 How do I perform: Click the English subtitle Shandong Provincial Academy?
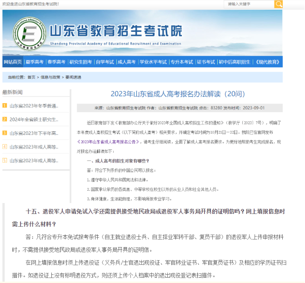coord(115,44)
